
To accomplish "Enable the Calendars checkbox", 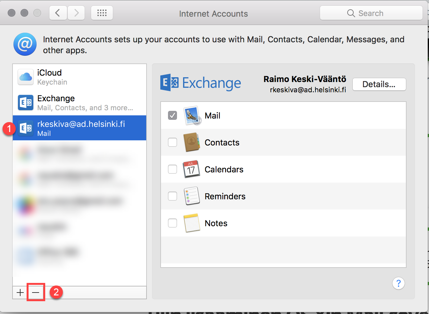I will tap(172, 169).
